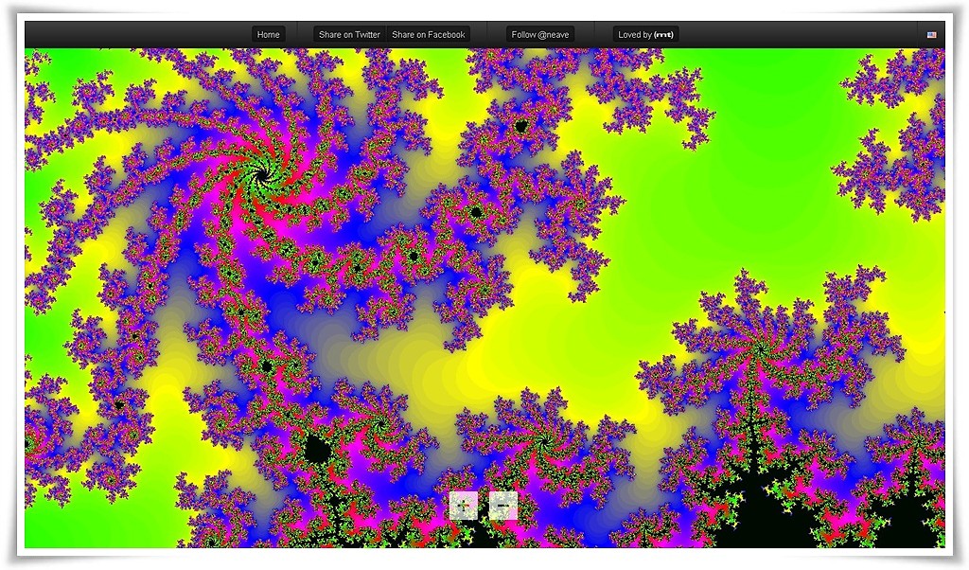Click the flag language icon
Screen dimensions: 969x570
tap(932, 35)
